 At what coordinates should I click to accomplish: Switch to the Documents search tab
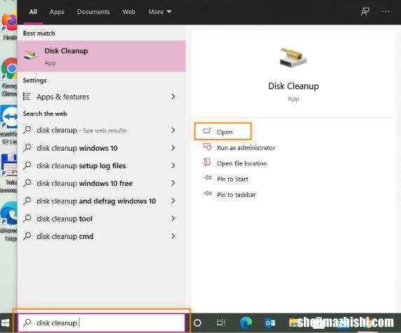point(93,12)
